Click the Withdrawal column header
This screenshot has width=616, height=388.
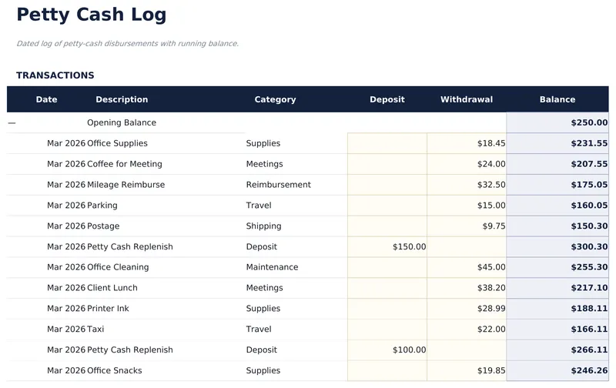tap(467, 99)
